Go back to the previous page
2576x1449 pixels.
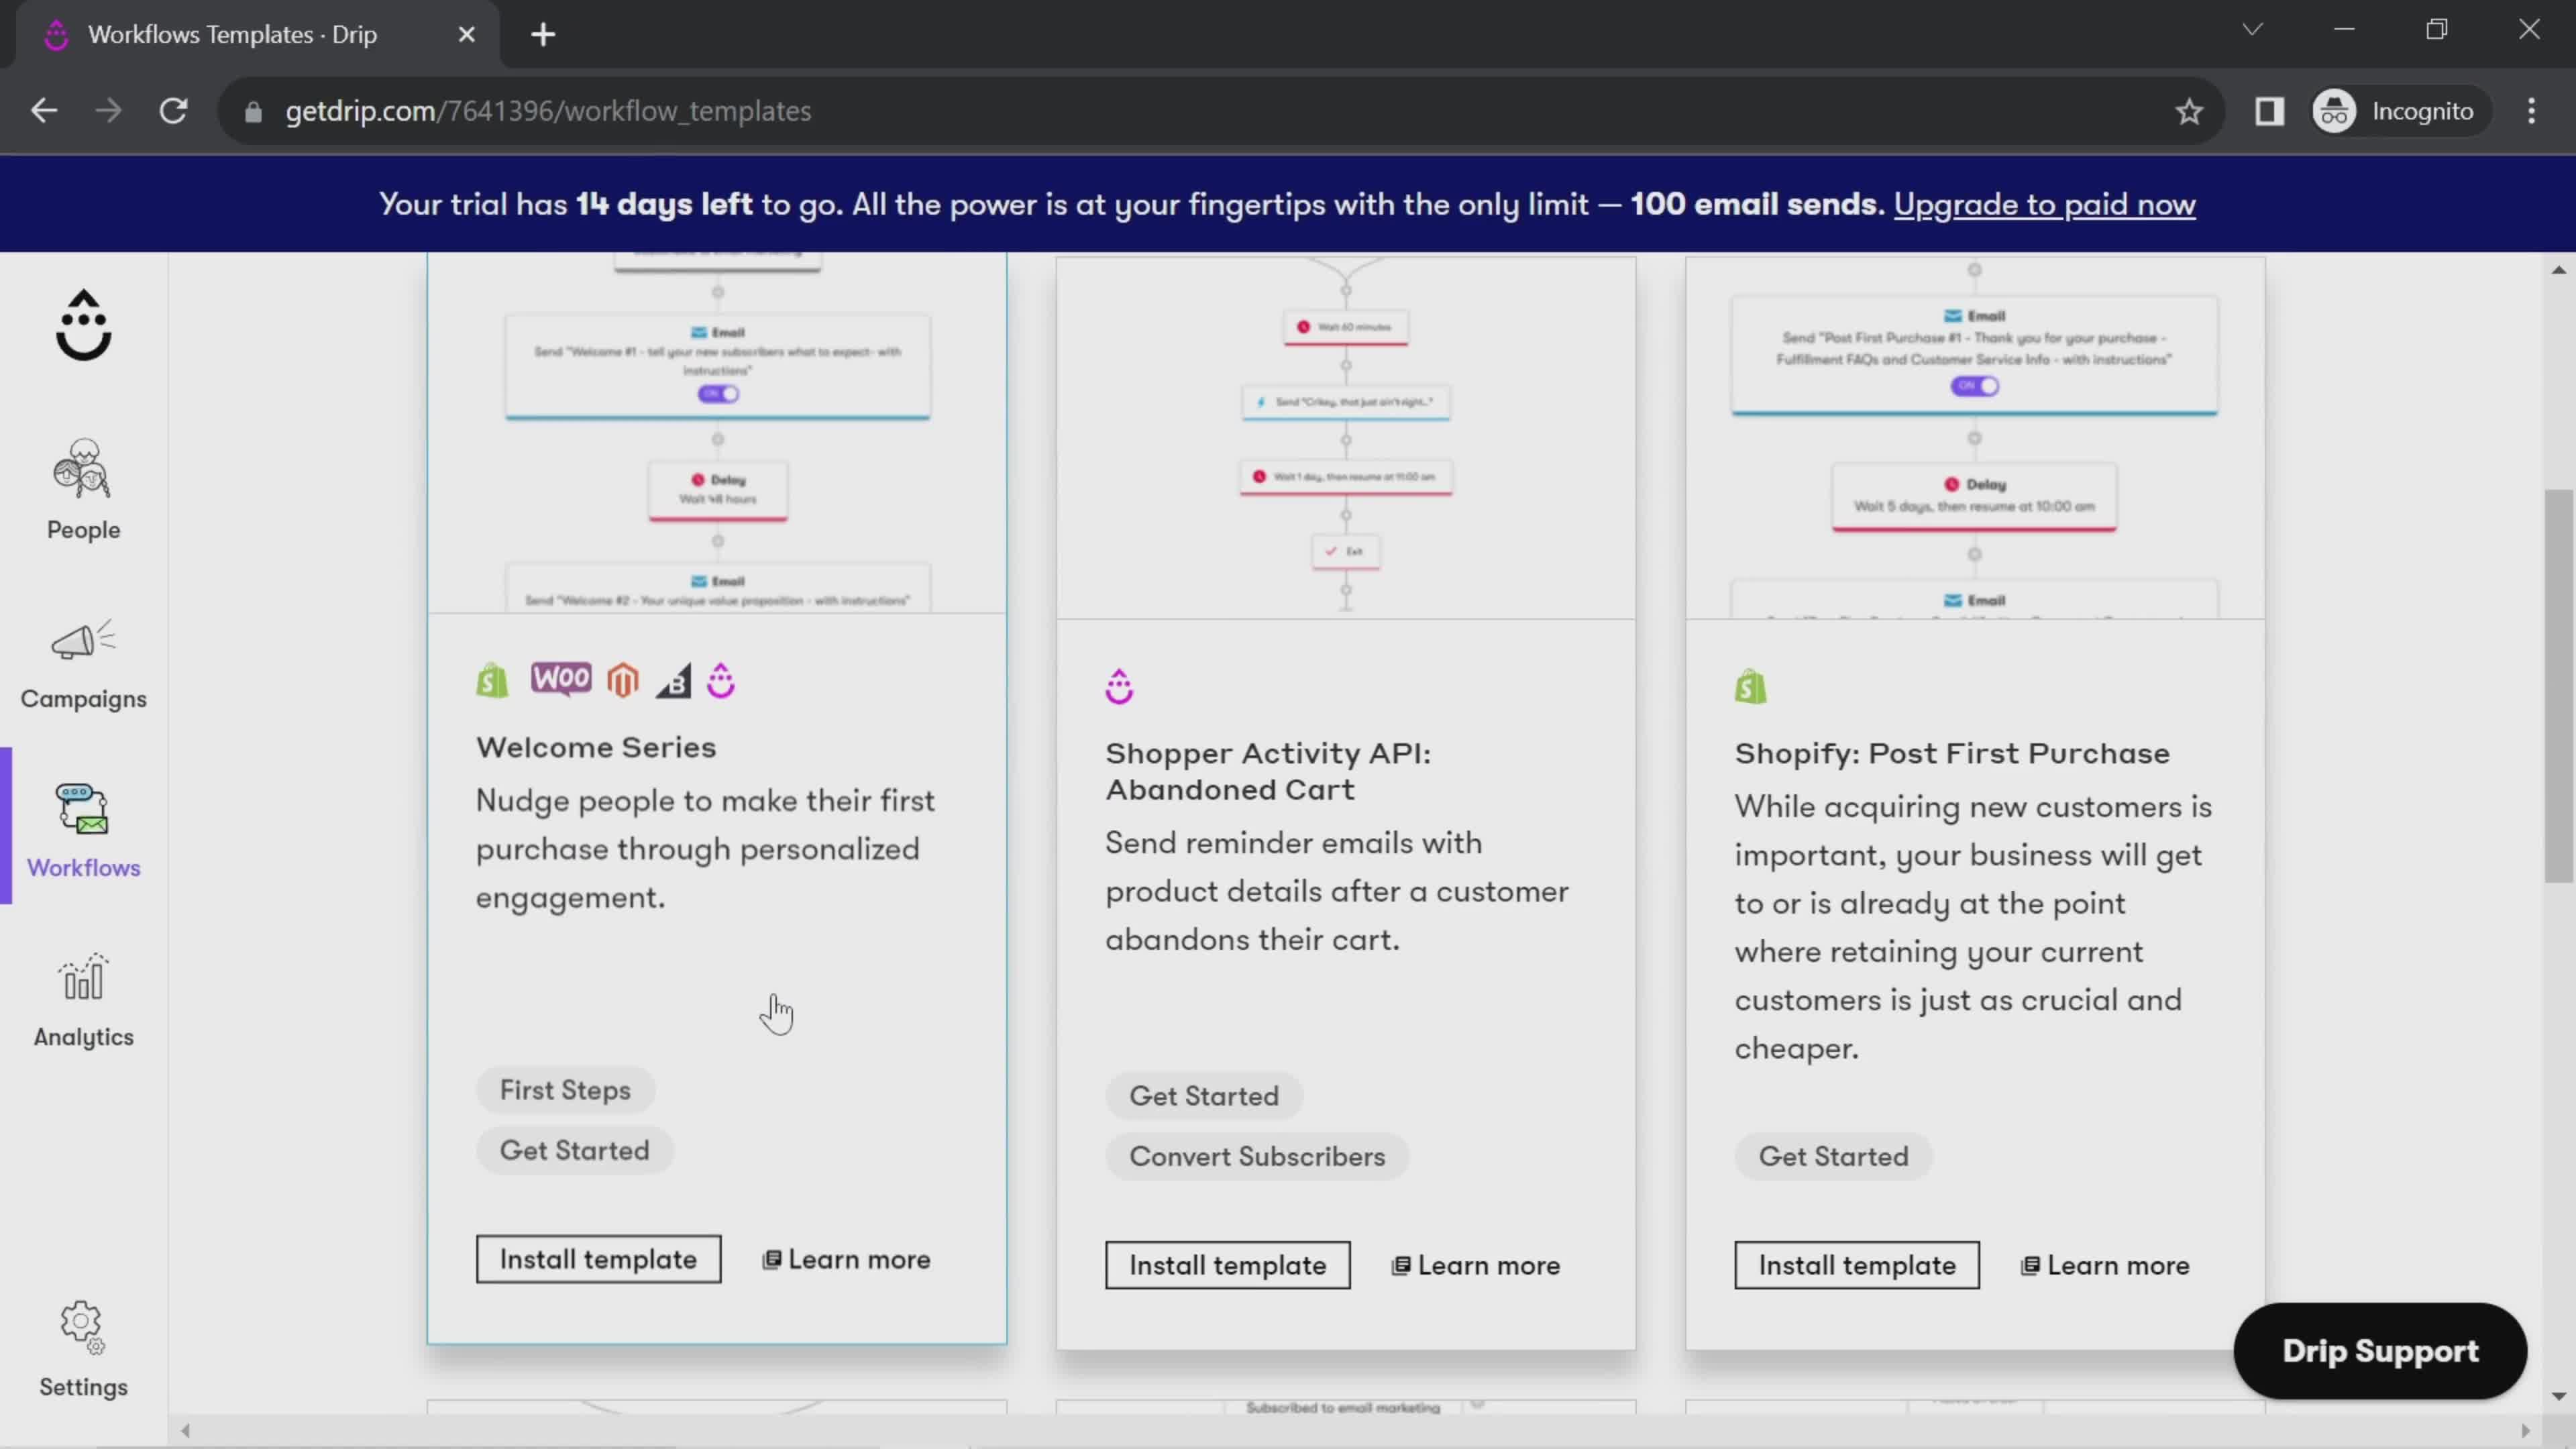(44, 111)
